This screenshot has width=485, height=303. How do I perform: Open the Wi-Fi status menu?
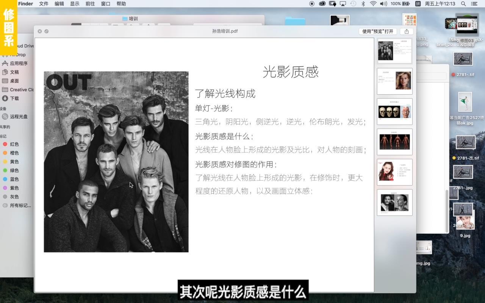(x=373, y=4)
